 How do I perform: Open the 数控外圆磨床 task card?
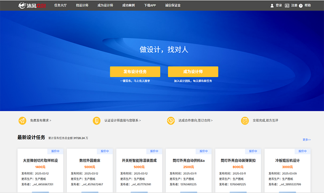90,160
